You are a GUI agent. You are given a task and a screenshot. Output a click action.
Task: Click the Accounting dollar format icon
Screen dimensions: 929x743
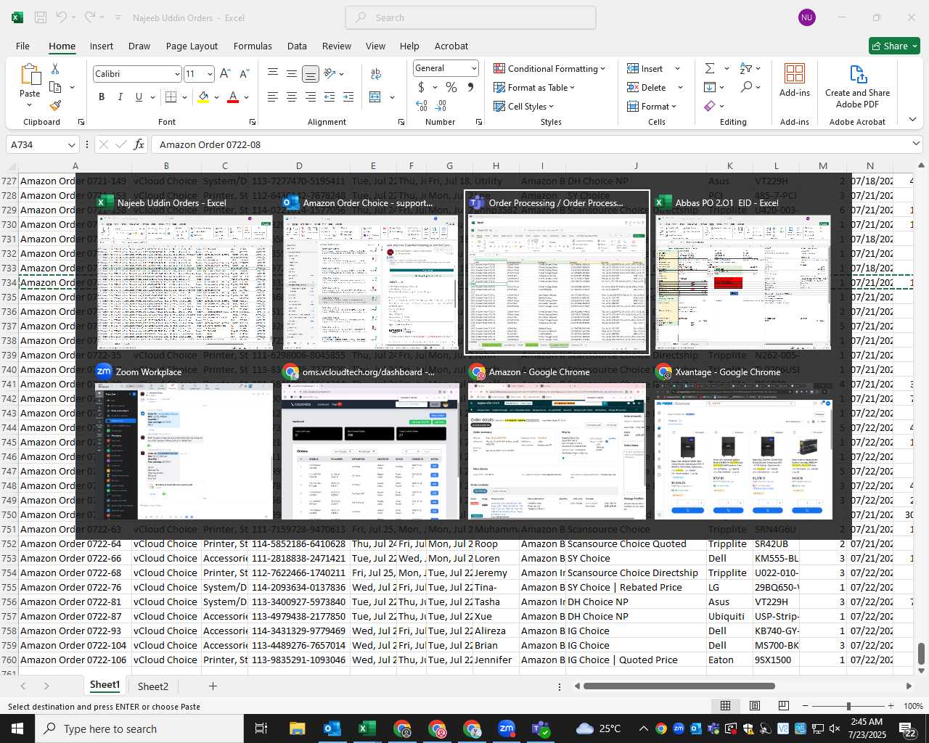(x=421, y=87)
